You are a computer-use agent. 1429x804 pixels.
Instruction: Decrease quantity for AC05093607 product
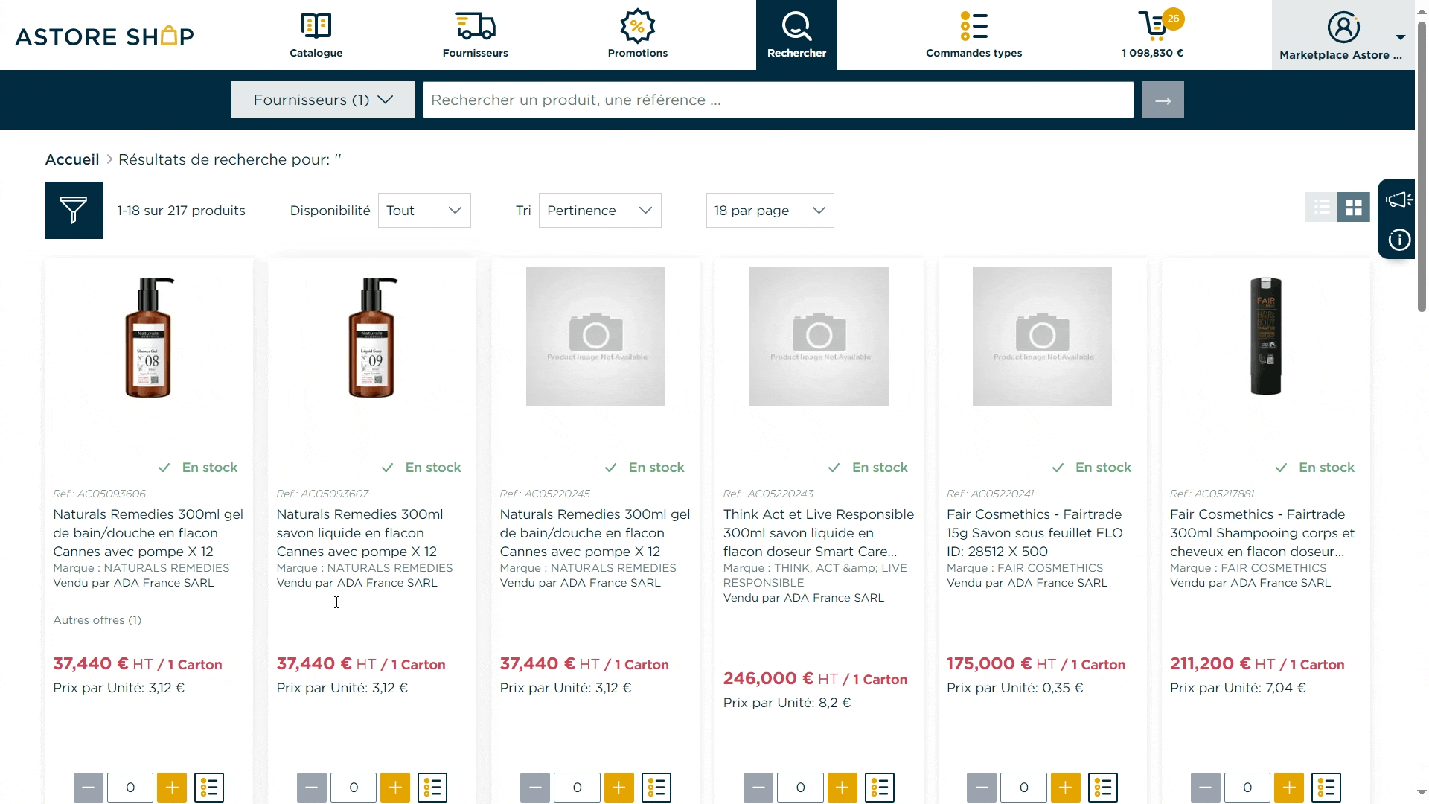312,788
